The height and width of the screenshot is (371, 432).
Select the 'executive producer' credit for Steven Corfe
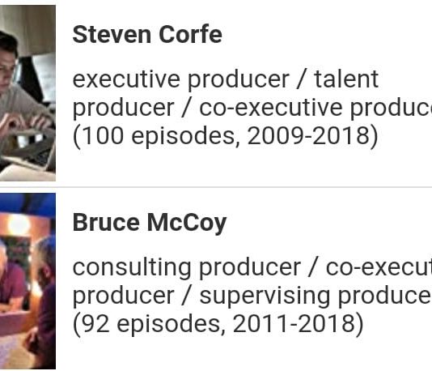[x=180, y=79]
